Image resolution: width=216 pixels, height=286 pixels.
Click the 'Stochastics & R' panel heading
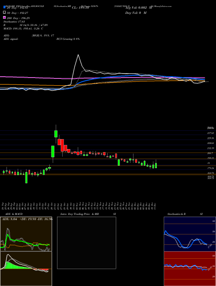tap(176, 214)
